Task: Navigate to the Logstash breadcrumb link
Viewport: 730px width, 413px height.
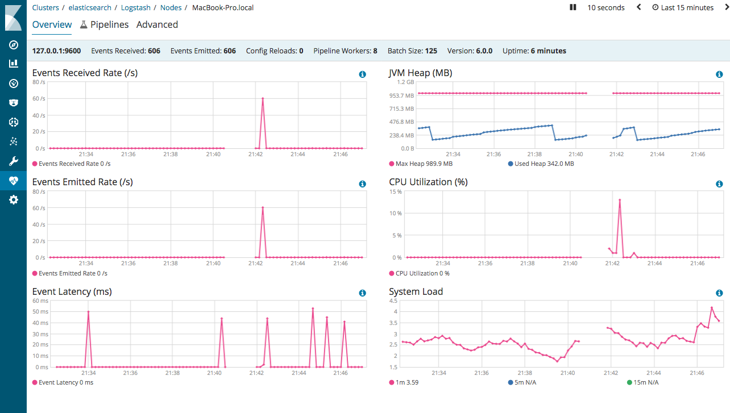Action: tap(135, 7)
